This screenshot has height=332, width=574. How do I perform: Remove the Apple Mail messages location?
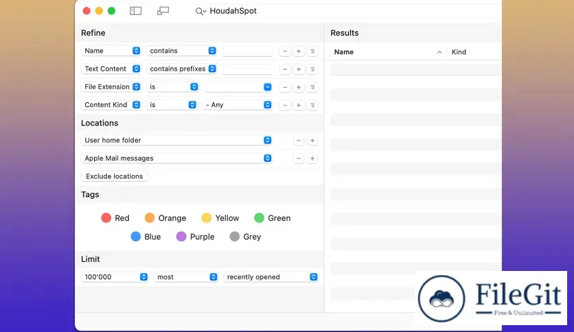(x=299, y=158)
